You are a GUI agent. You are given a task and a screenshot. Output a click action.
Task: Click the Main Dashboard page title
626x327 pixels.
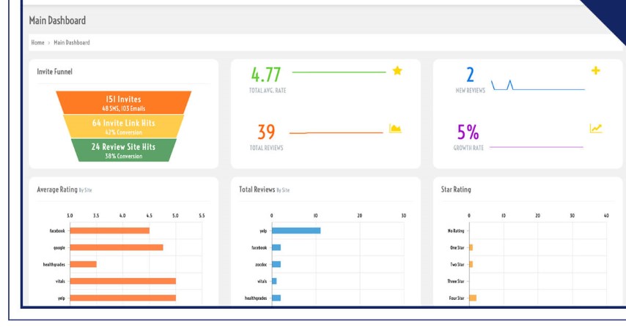[x=57, y=20]
